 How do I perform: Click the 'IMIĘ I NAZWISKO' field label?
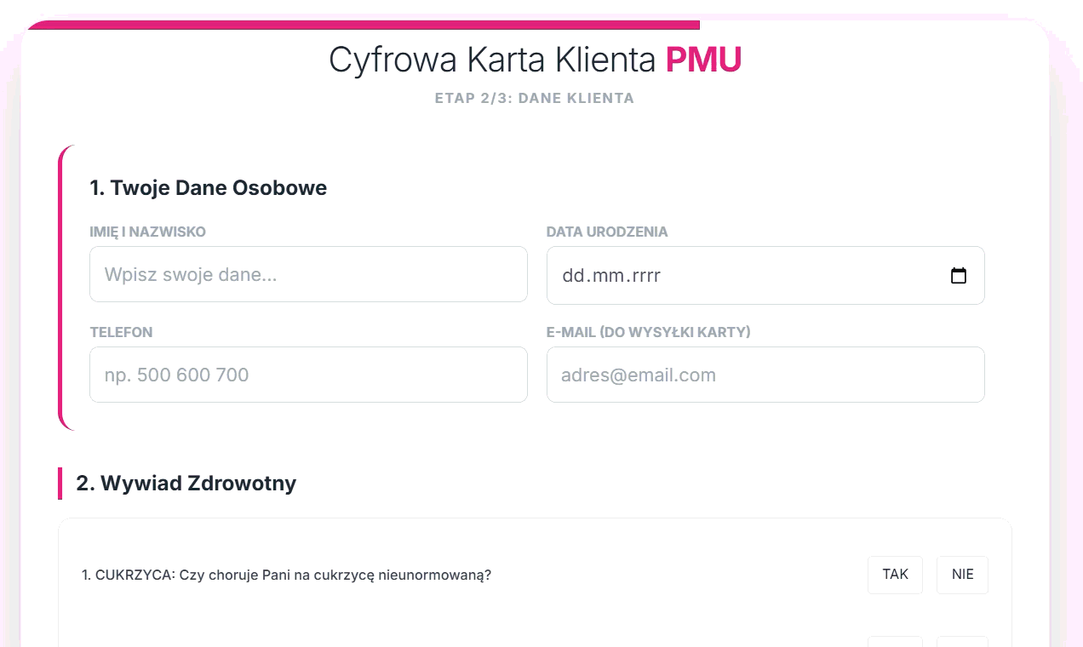pyautogui.click(x=148, y=232)
